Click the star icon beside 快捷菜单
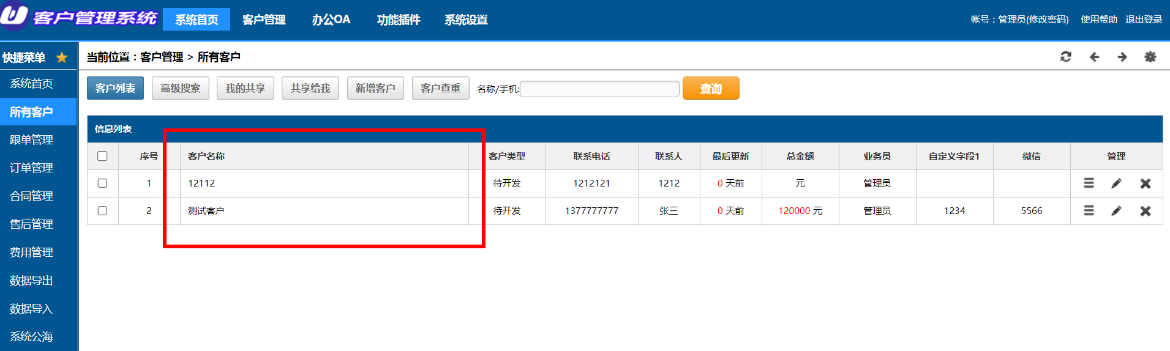 coord(62,57)
